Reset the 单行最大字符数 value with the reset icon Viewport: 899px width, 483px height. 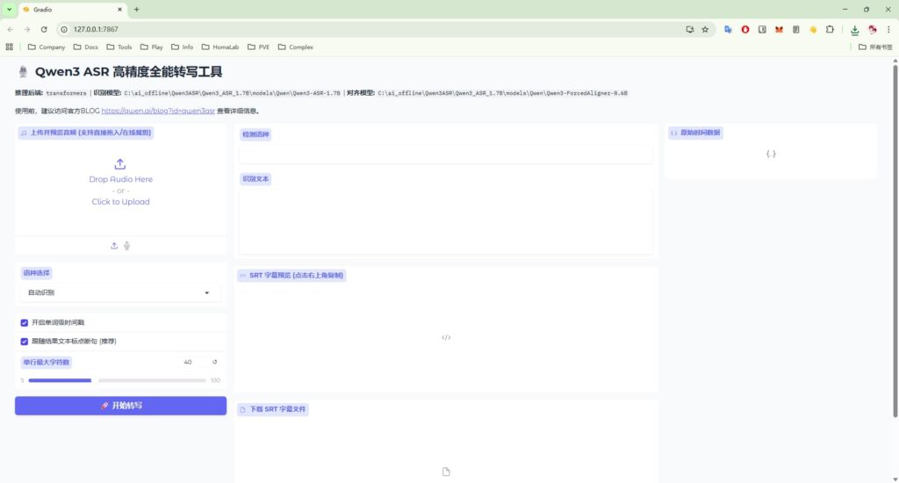click(x=215, y=362)
